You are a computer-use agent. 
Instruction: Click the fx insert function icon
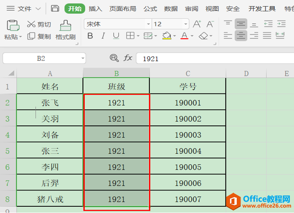tap(128, 58)
